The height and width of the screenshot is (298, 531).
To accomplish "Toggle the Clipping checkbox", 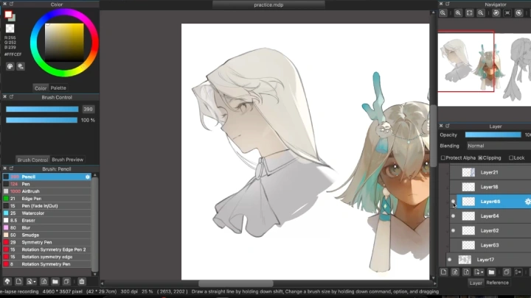I will pyautogui.click(x=480, y=157).
